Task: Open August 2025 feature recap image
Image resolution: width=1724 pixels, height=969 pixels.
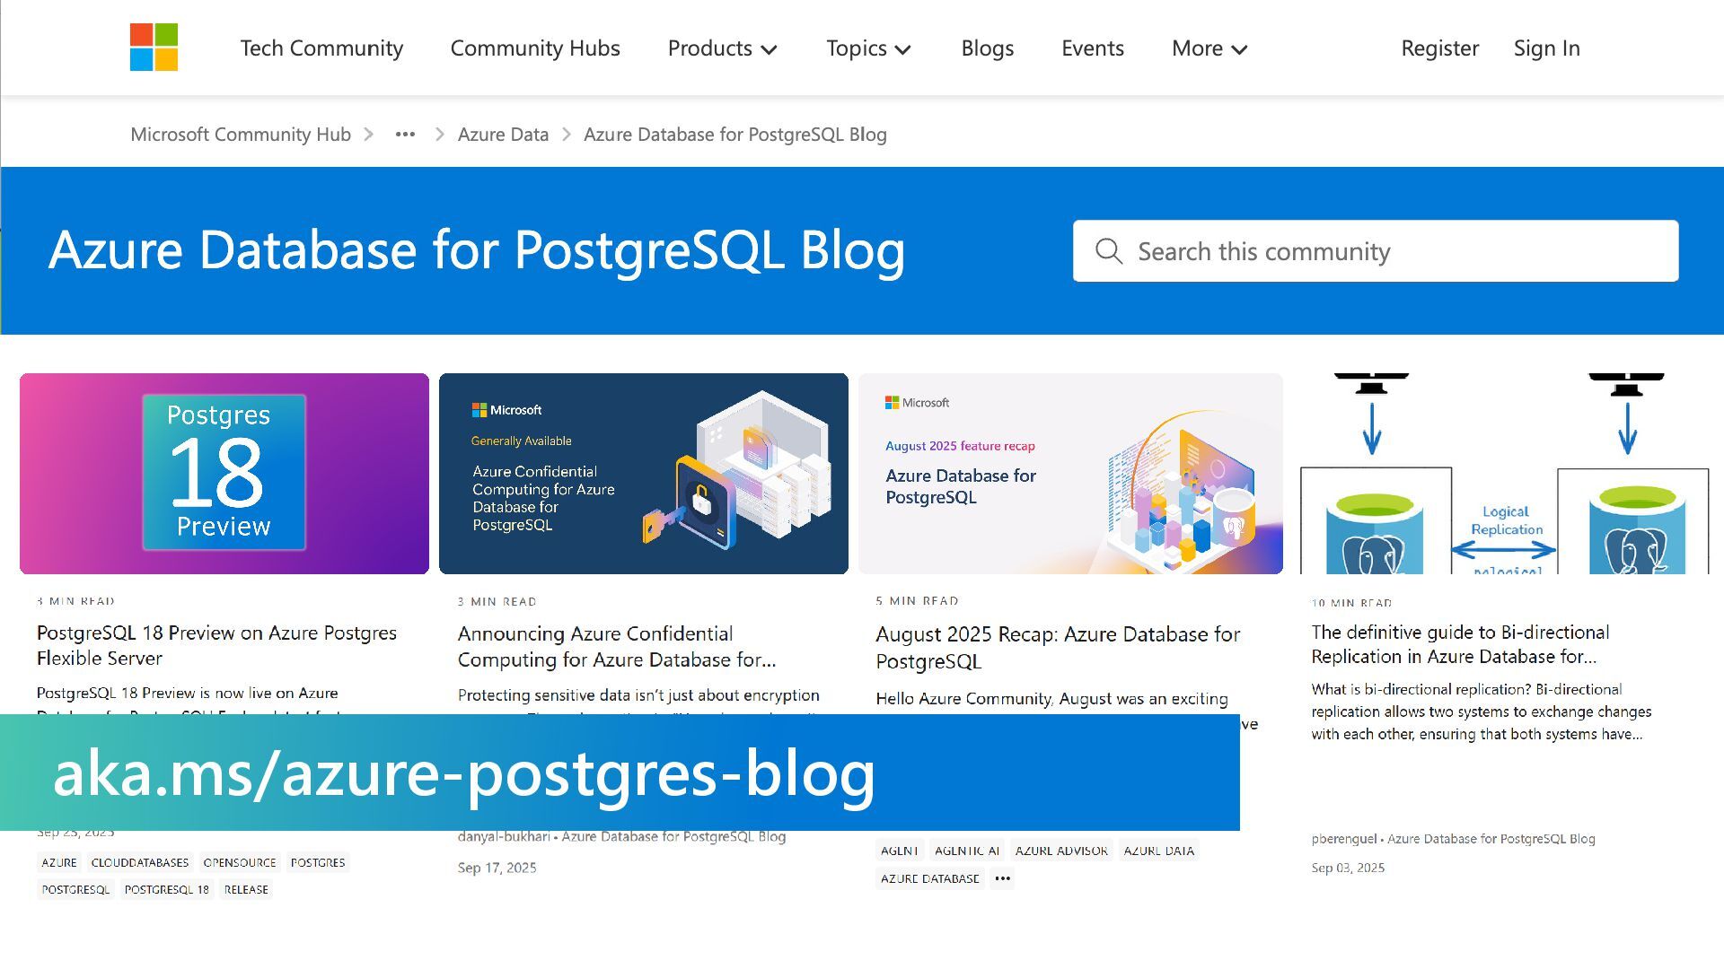Action: [1070, 473]
